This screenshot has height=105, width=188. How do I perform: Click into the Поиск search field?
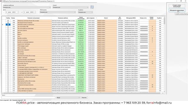(28, 97)
